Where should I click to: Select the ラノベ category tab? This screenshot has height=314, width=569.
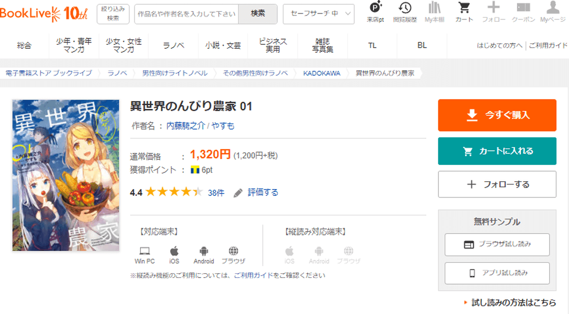173,45
